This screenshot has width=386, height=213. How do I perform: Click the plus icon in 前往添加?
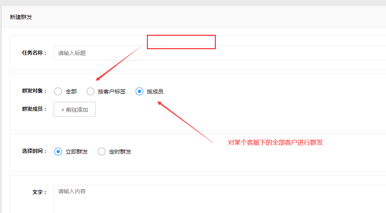(x=63, y=110)
